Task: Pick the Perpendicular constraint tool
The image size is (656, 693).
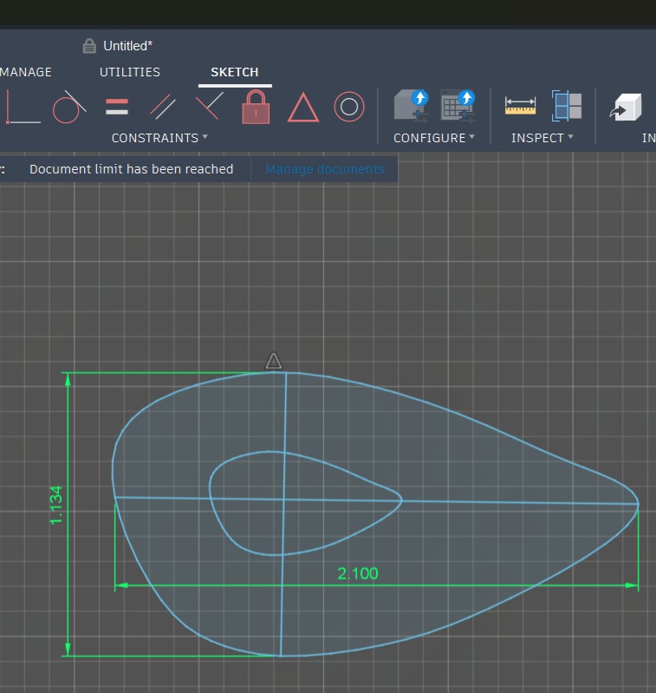Action: 209,108
